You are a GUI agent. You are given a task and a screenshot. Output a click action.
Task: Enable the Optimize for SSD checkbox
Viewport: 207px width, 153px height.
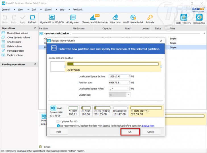58,121
